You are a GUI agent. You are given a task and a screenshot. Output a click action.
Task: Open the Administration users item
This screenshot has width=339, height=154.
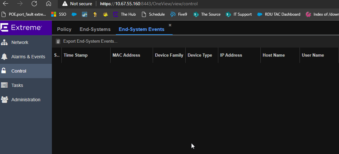[25, 100]
